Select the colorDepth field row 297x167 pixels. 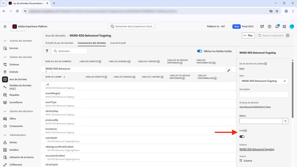point(139,140)
